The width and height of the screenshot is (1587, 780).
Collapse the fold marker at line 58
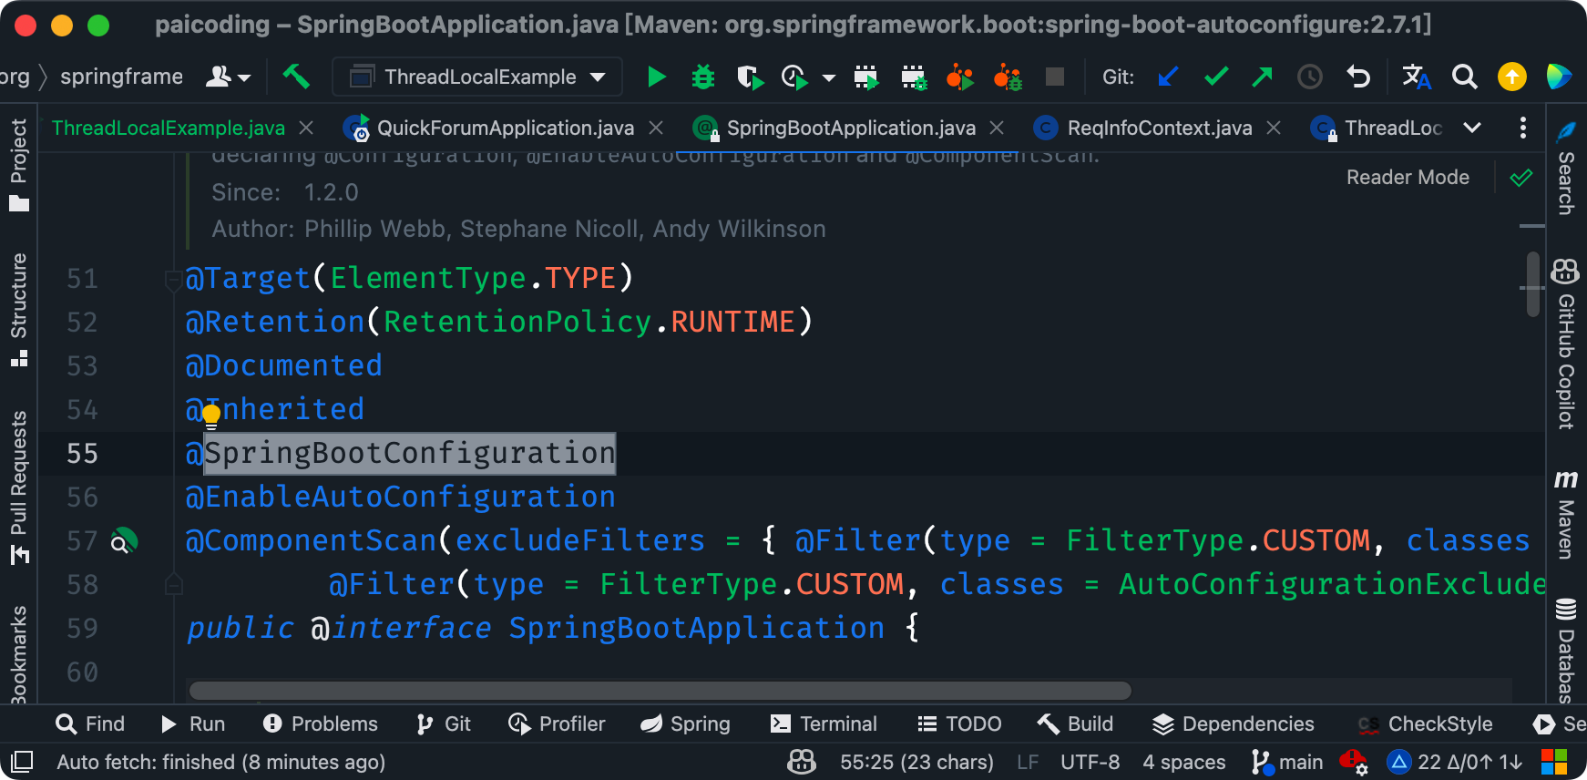[x=173, y=584]
